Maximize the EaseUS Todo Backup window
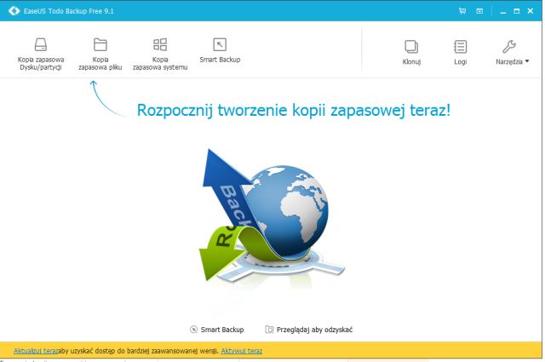The width and height of the screenshot is (545, 362). click(516, 11)
